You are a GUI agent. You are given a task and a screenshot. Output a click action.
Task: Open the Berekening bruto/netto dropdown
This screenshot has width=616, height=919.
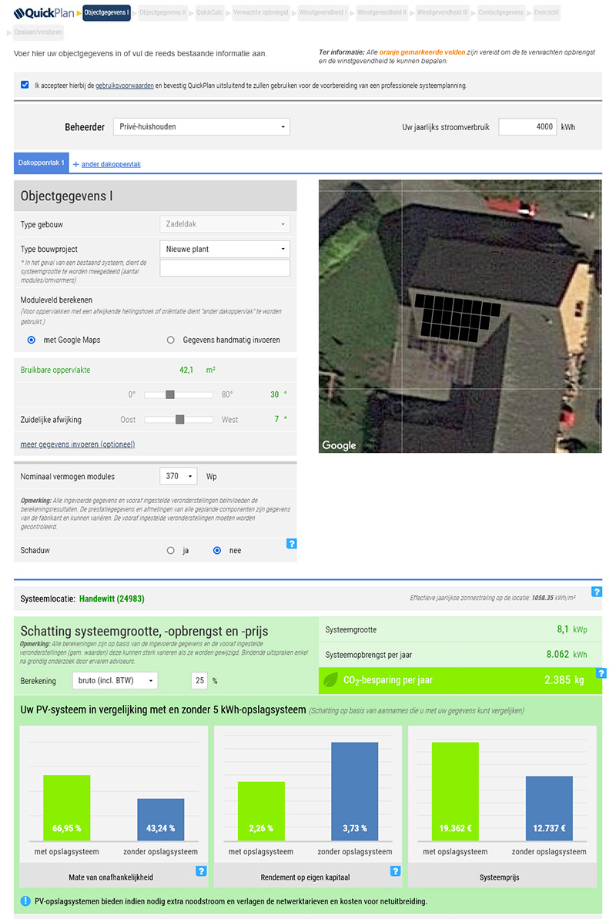115,680
